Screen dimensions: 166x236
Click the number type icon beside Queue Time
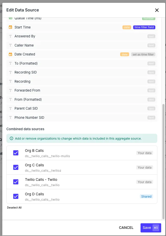(x=10, y=18)
